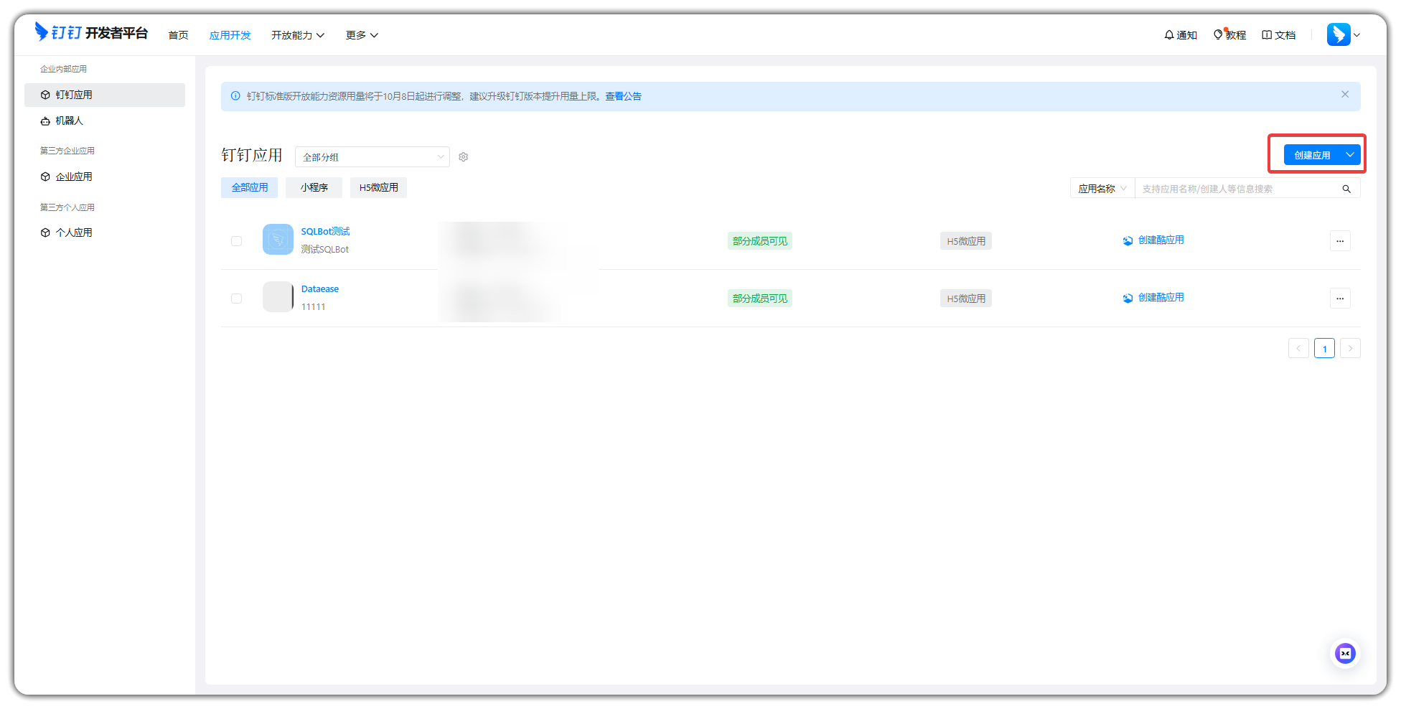Click the application search input field
This screenshot has width=1401, height=709.
[1237, 189]
